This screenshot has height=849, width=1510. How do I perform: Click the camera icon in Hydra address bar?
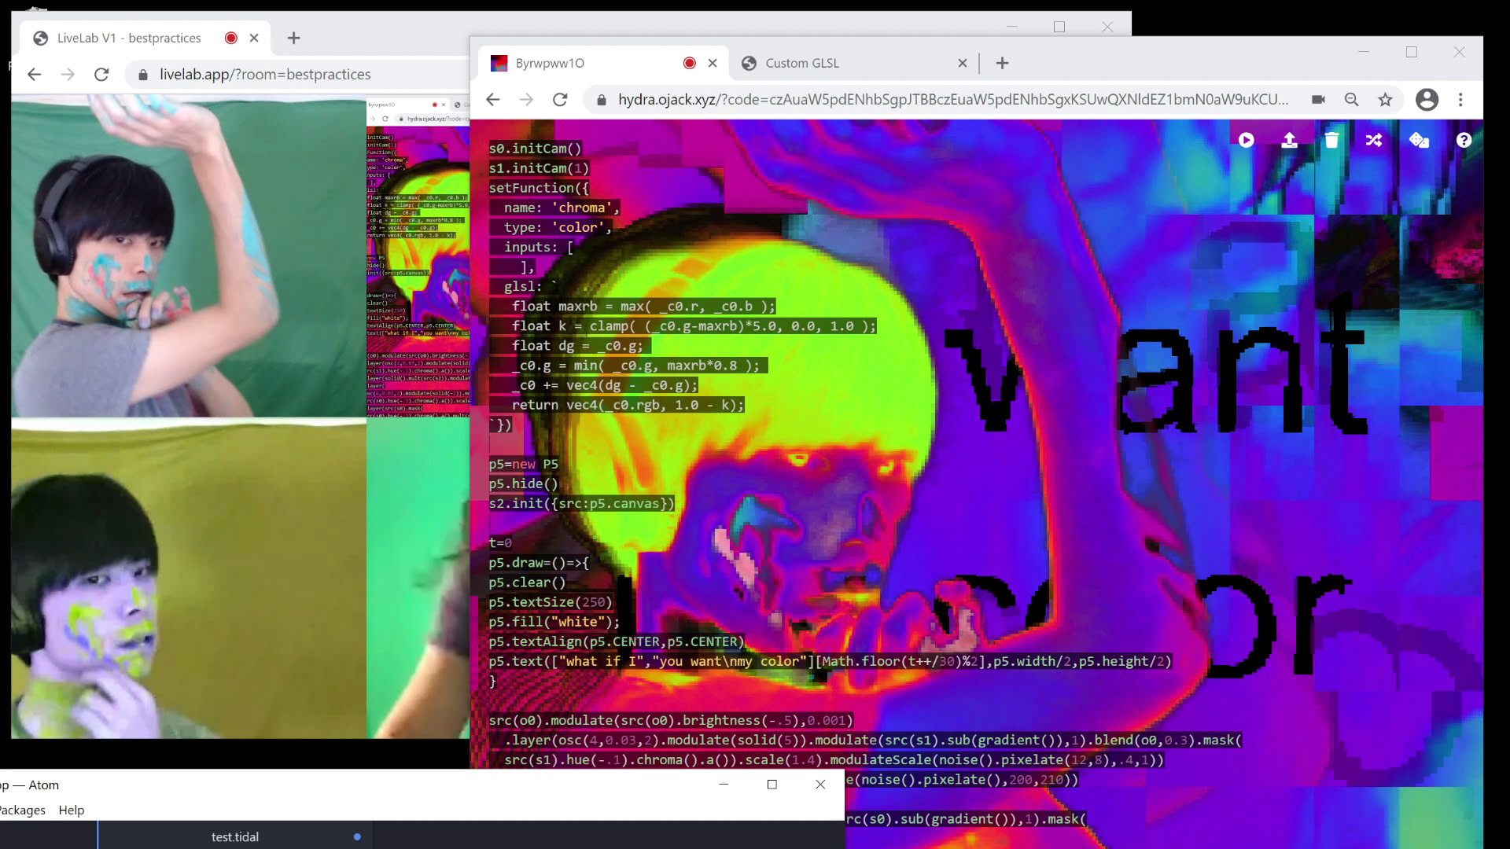[x=1318, y=100]
